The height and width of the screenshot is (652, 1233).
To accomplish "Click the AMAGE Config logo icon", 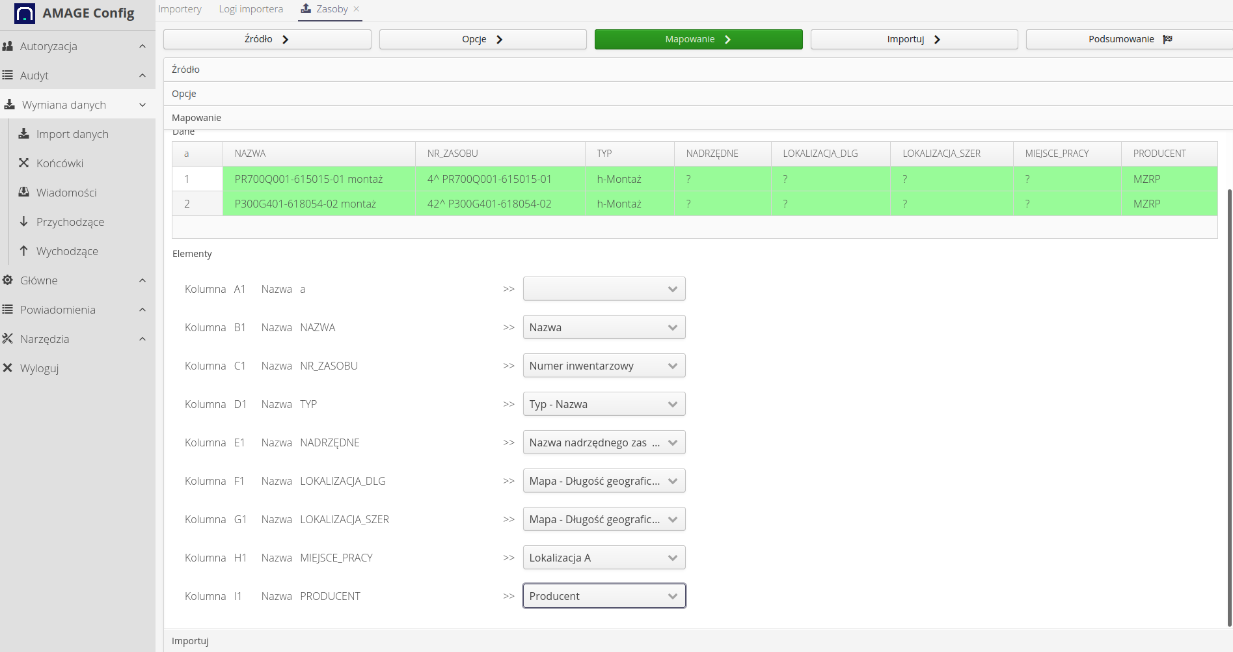I will 24,14.
